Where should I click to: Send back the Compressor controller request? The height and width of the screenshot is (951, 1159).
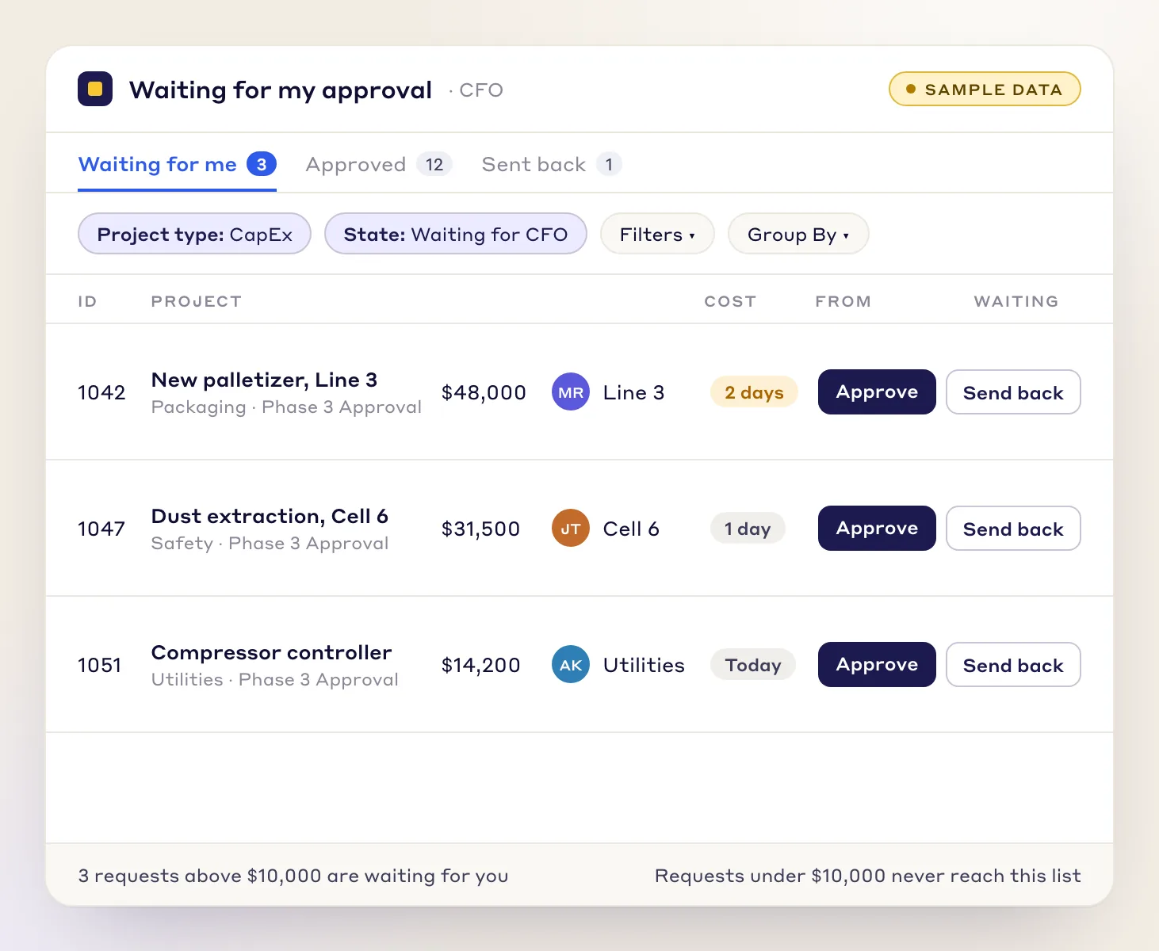point(1013,665)
